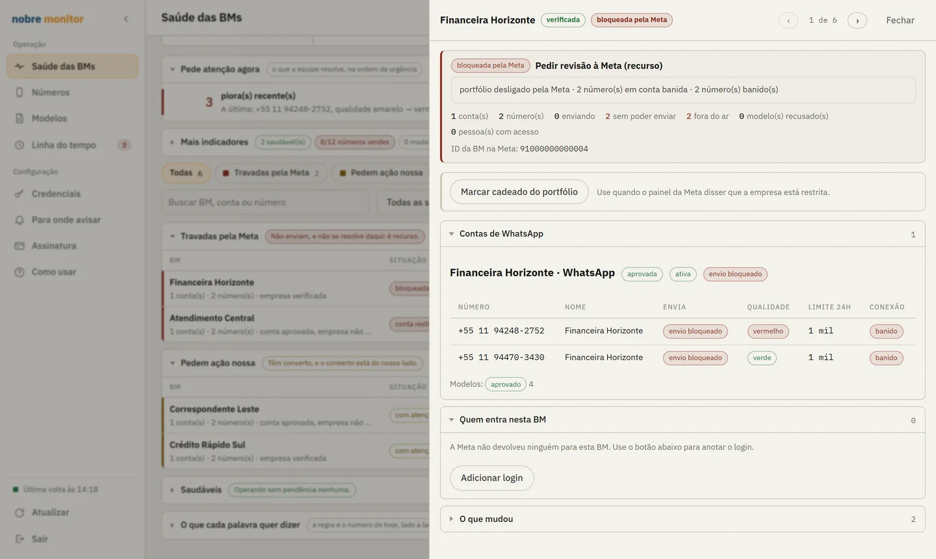Click the Para onde avisar bell icon
This screenshot has height=559, width=936.
point(19,220)
